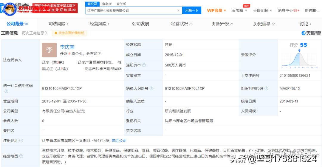This screenshot has width=322, height=168.
Task: Switch to 司法风险 tab
Action: 58,24
